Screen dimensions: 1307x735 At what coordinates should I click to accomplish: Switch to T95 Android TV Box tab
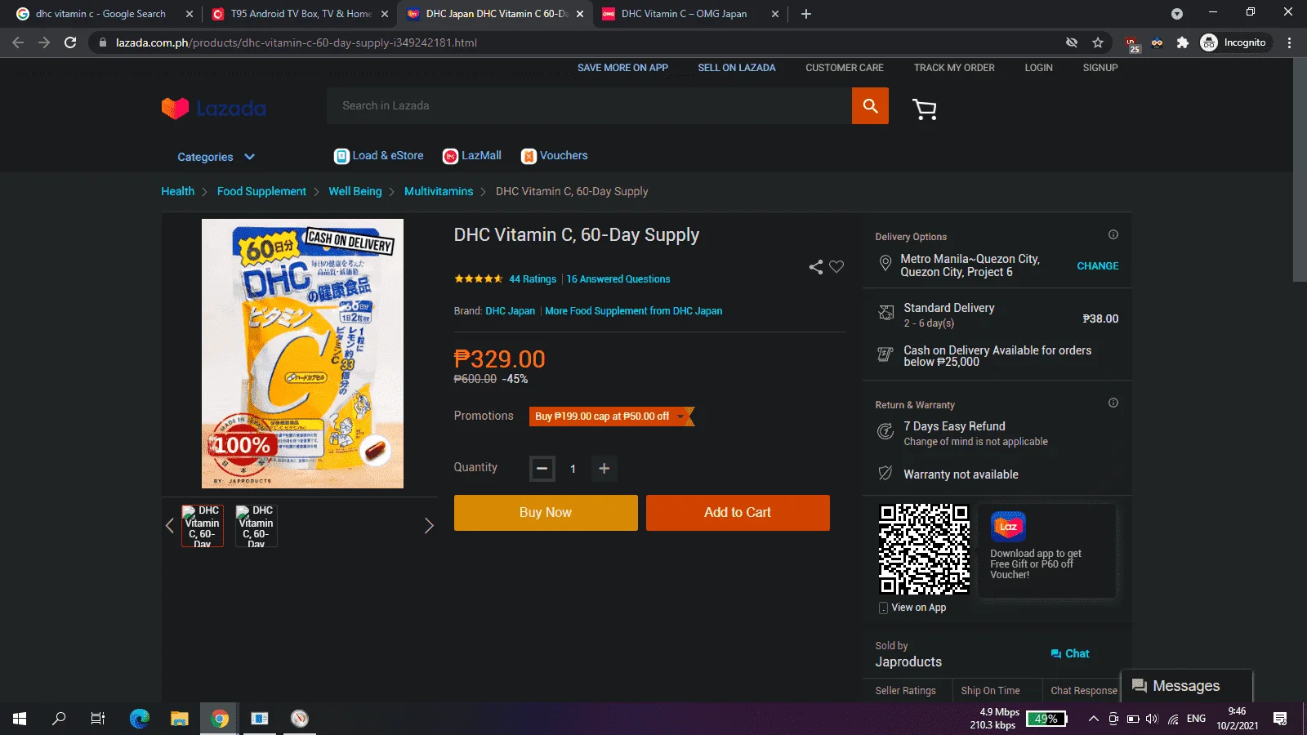[299, 14]
